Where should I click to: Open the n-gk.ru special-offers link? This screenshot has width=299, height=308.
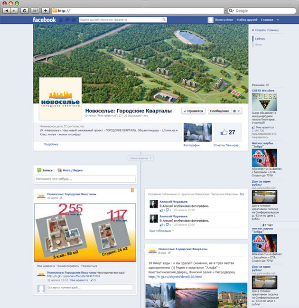74,276
